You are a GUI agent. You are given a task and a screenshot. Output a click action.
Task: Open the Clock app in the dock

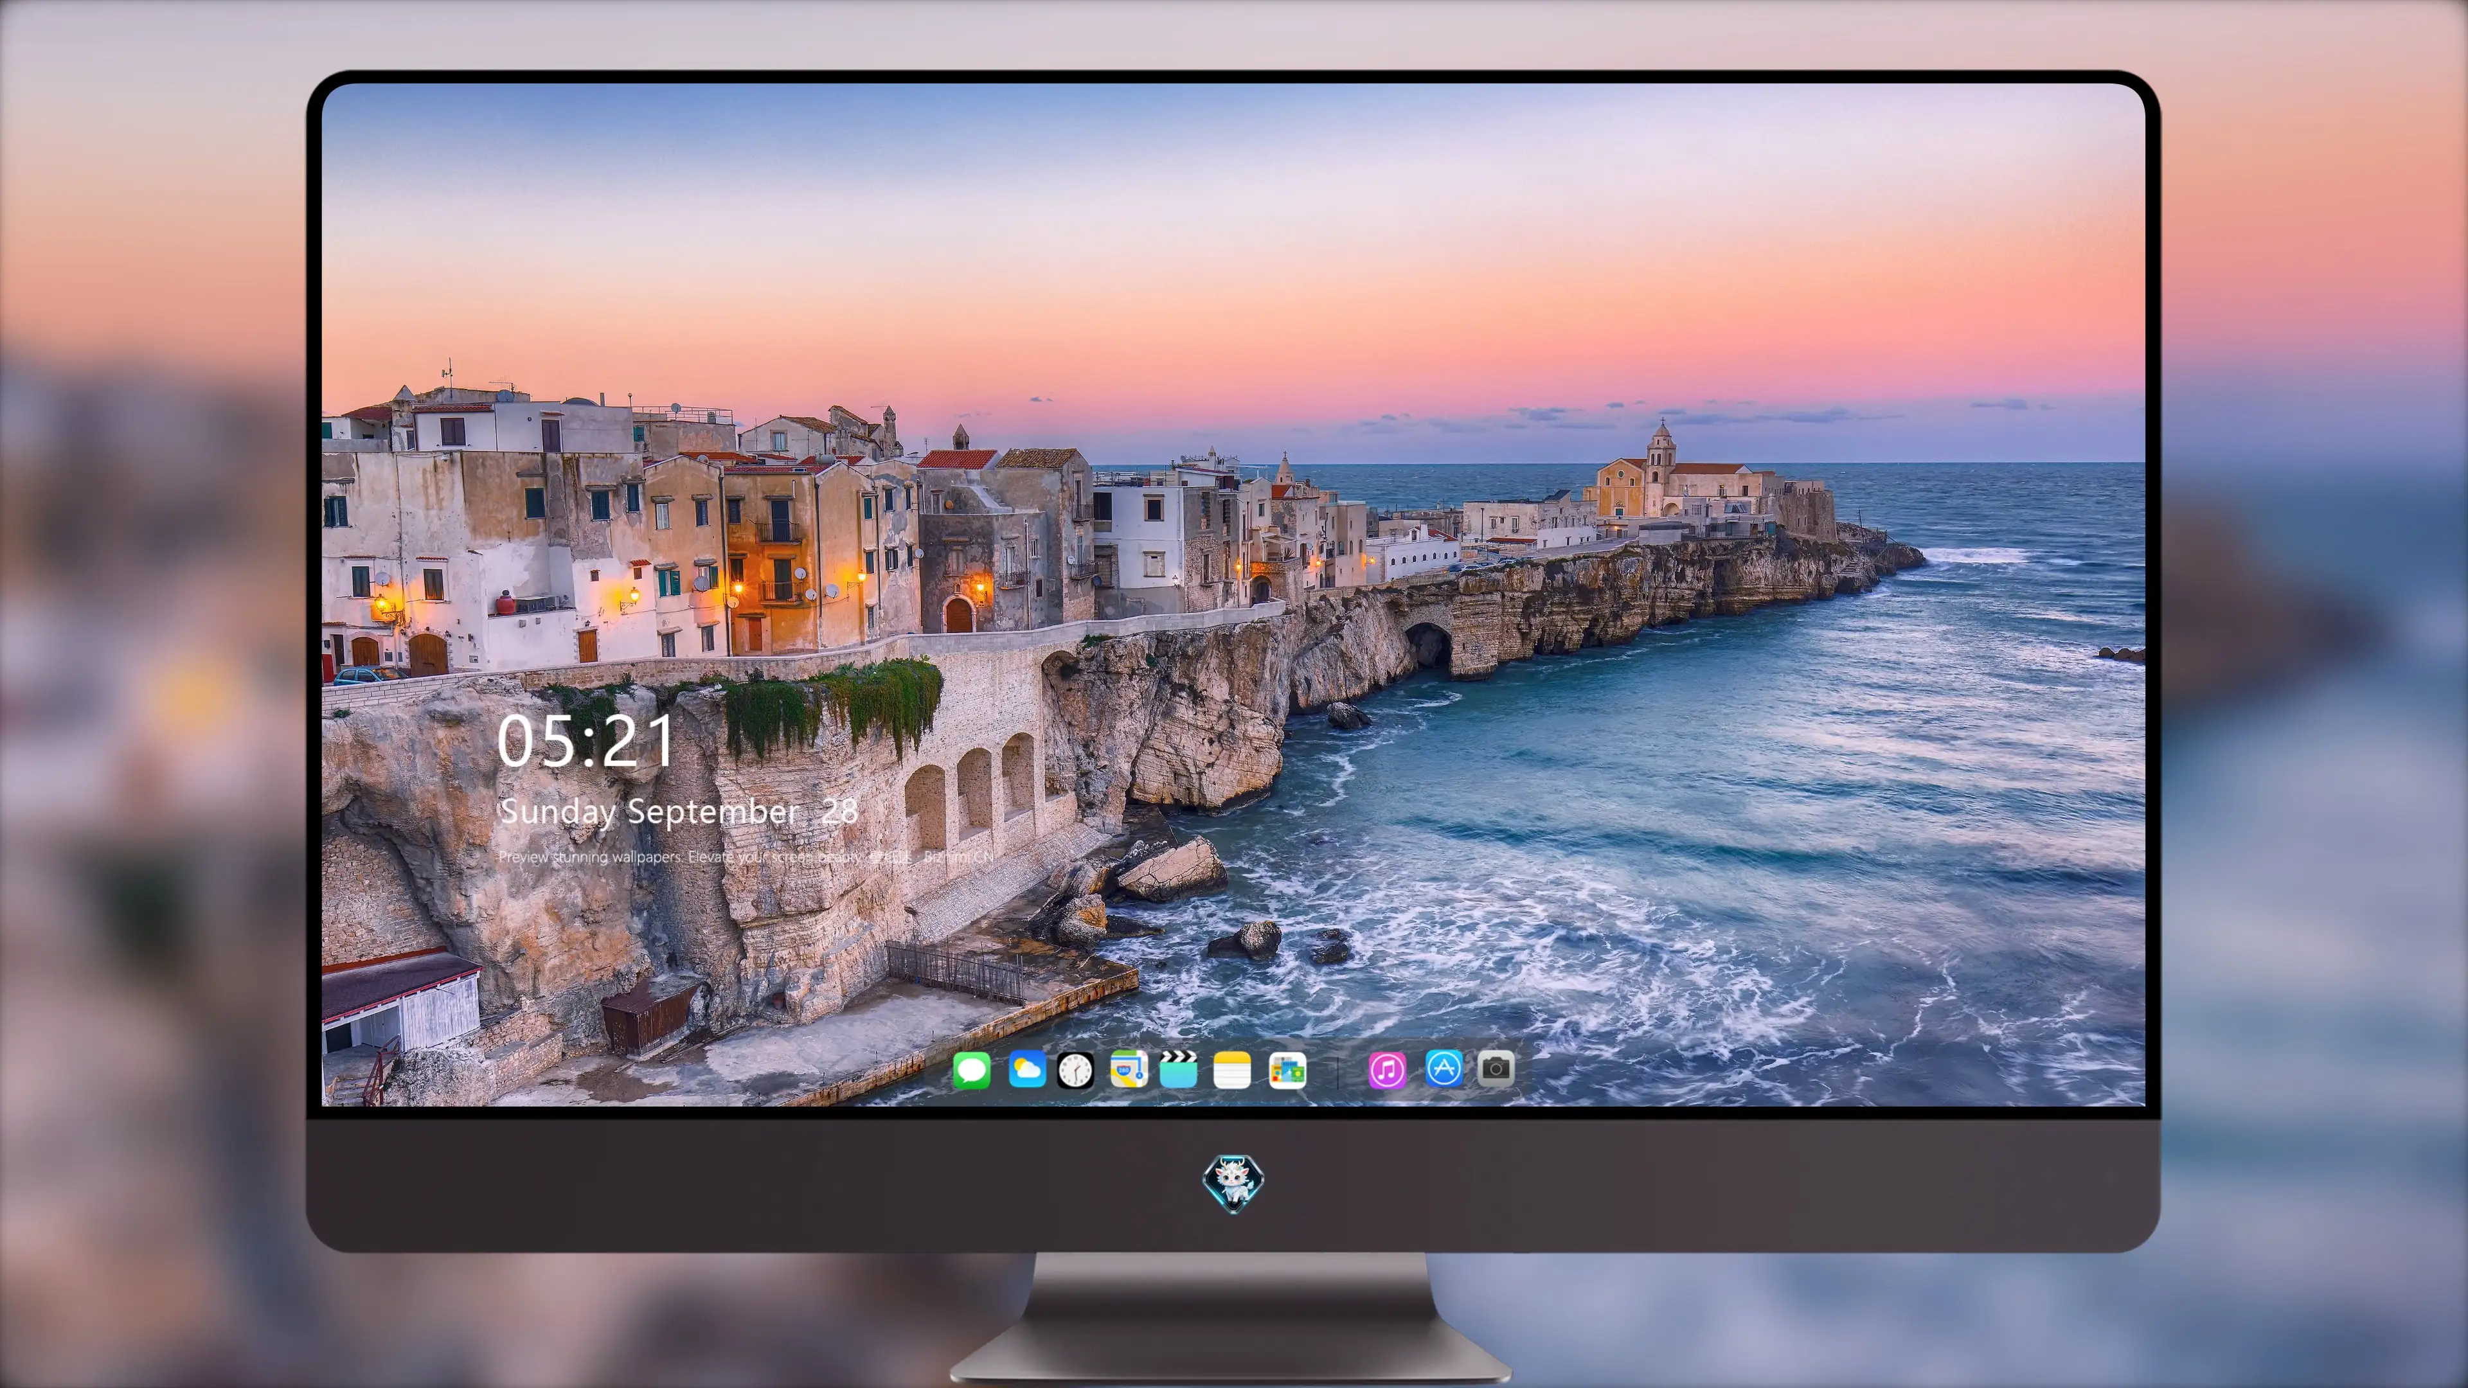[1075, 1070]
